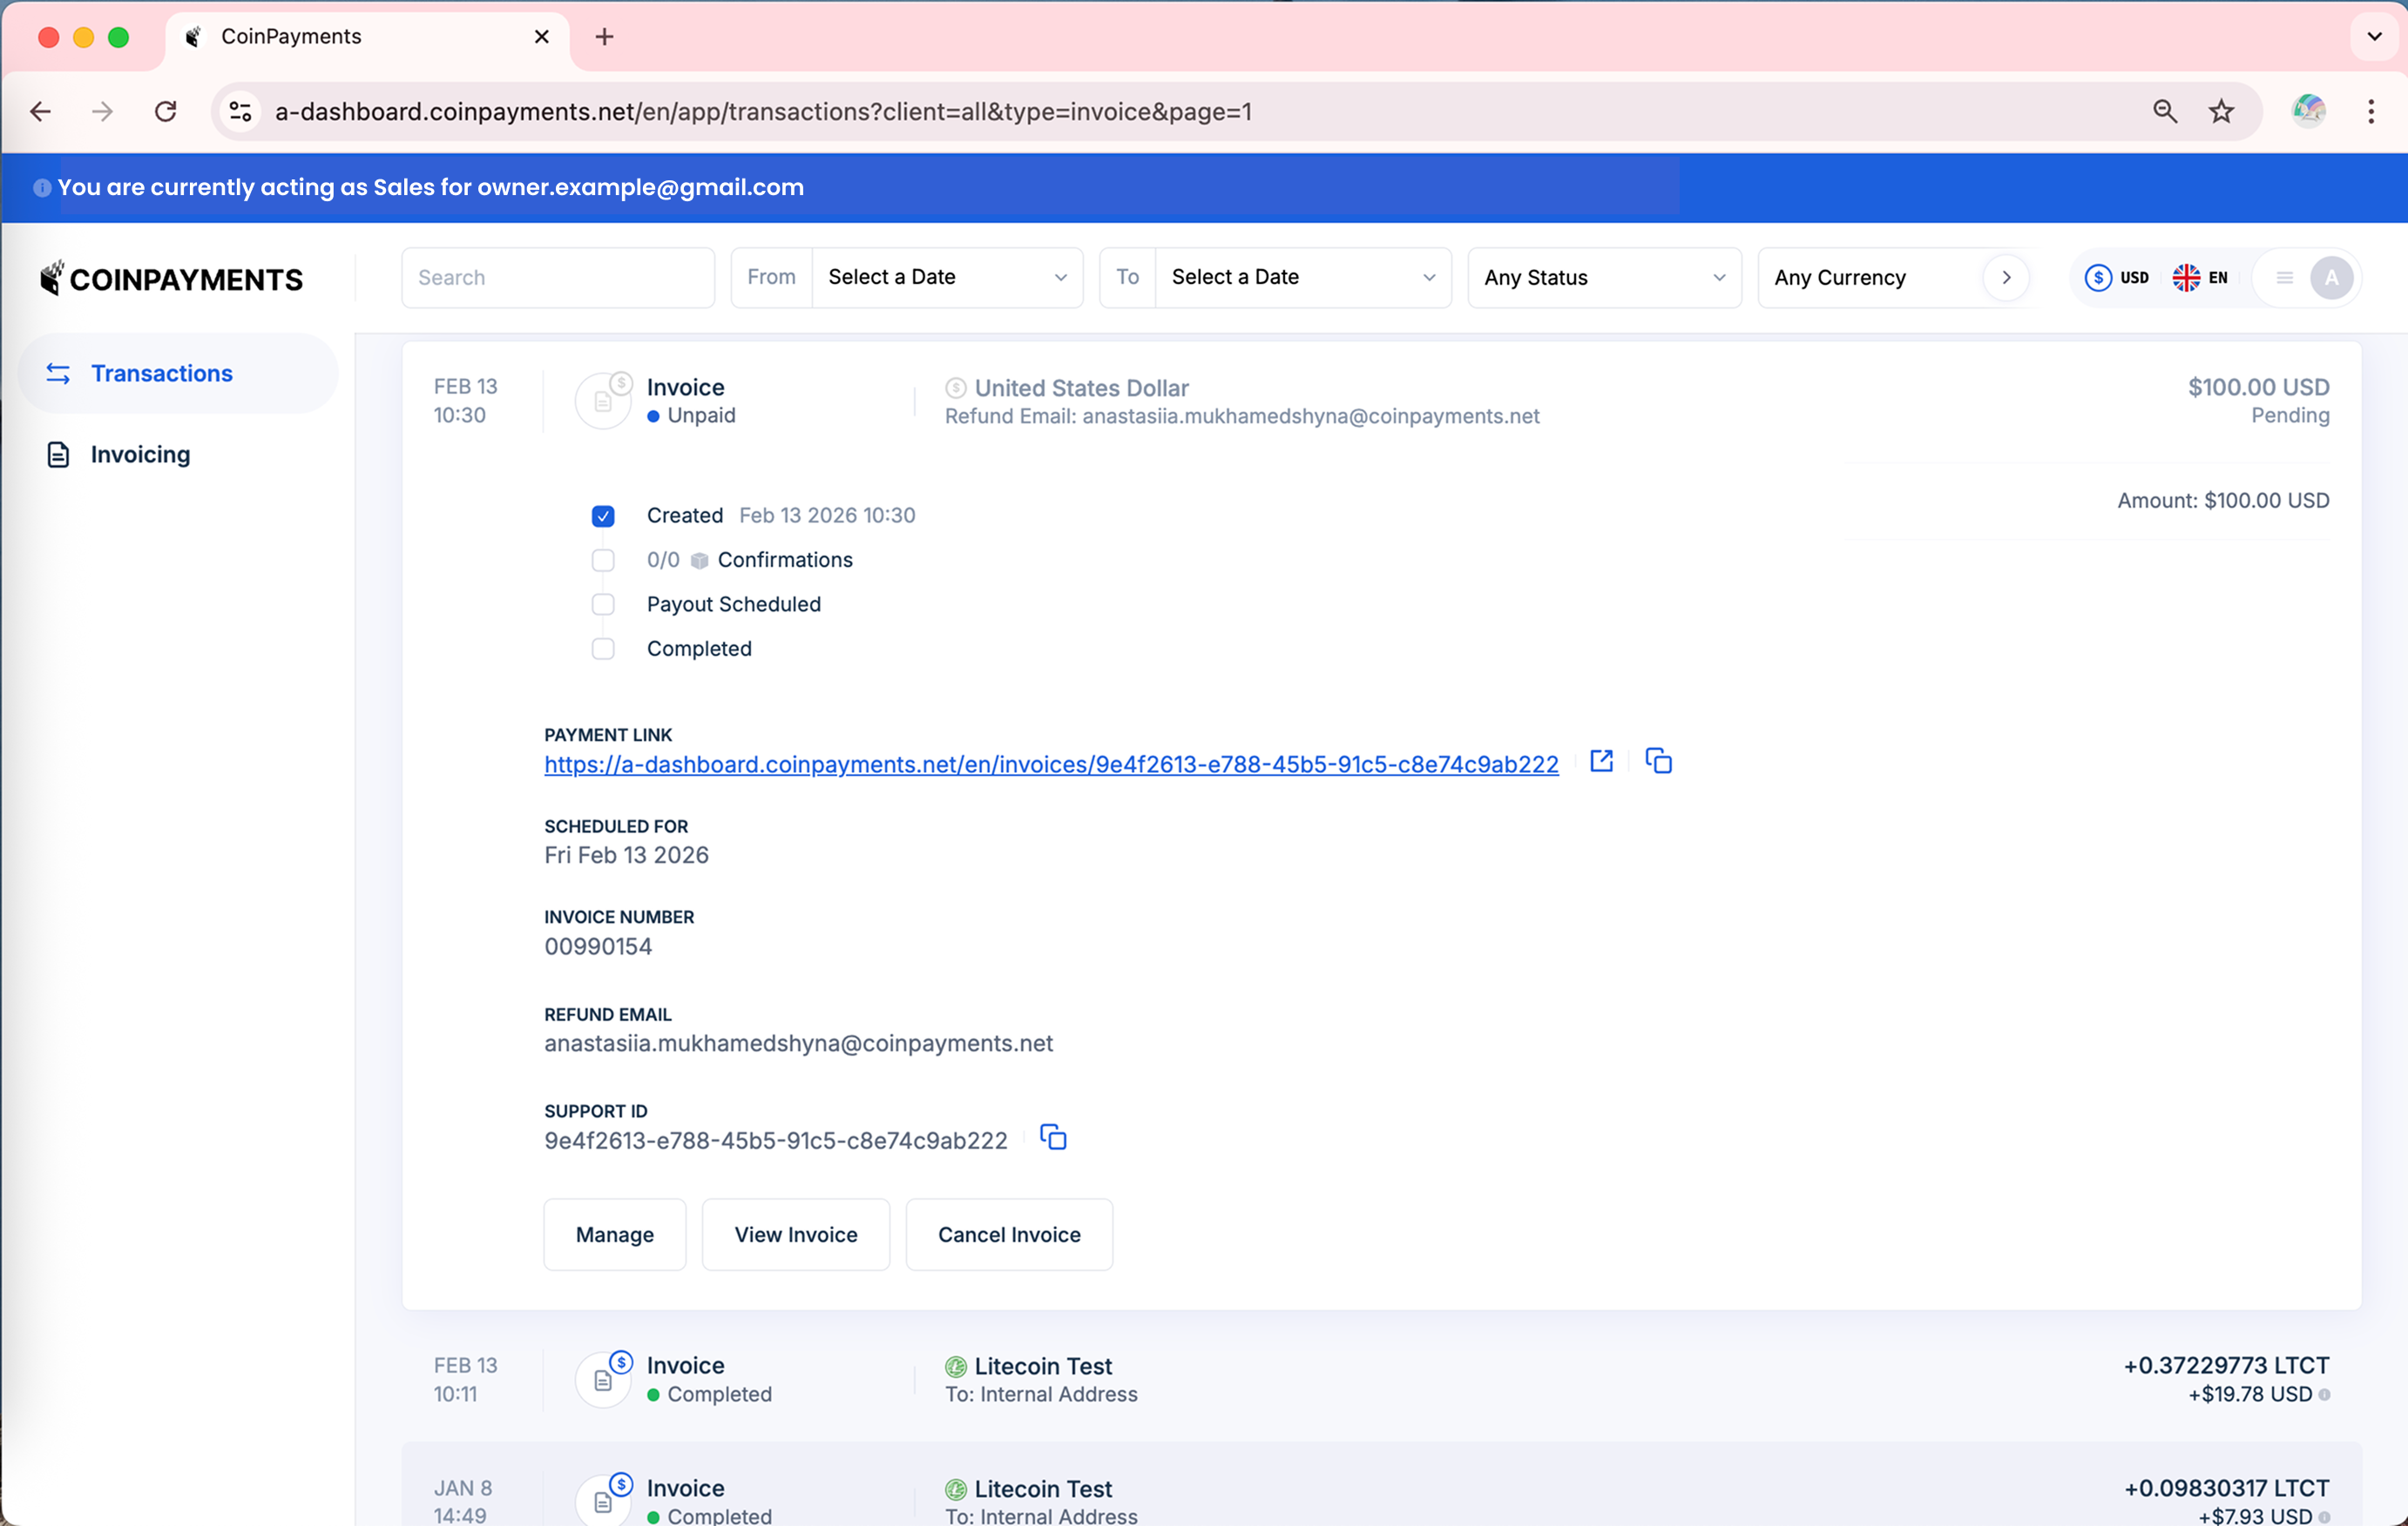Image resolution: width=2408 pixels, height=1526 pixels.
Task: Click the info icon in the blue banner
Action: coord(42,188)
